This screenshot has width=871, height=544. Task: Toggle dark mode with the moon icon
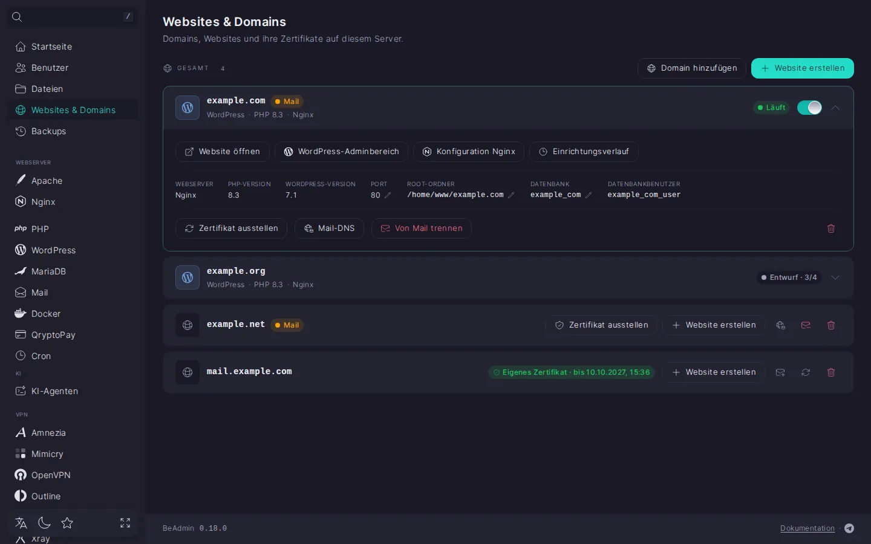(44, 523)
